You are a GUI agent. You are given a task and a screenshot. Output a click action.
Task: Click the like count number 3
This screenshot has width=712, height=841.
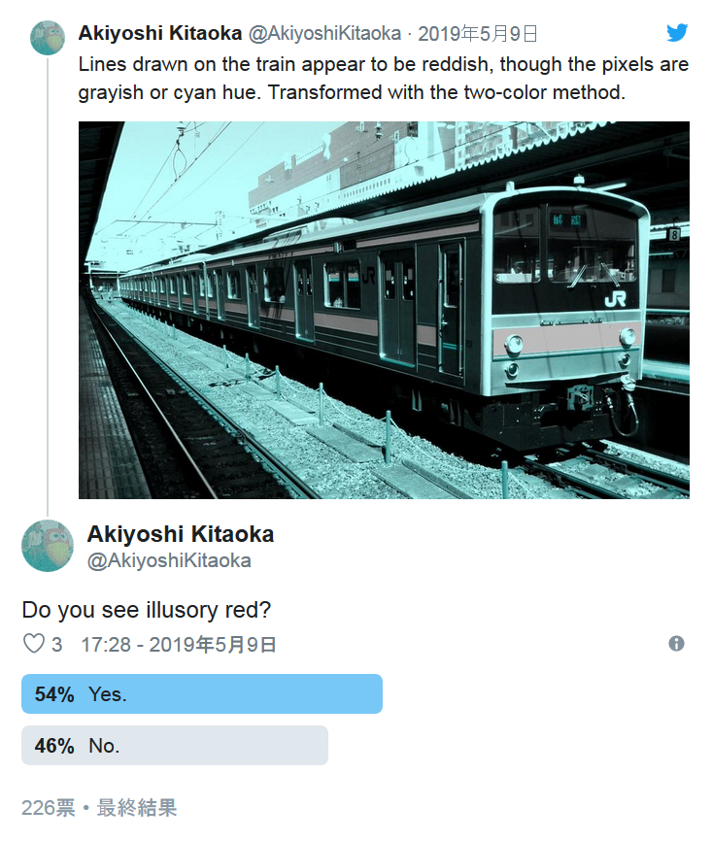click(57, 644)
